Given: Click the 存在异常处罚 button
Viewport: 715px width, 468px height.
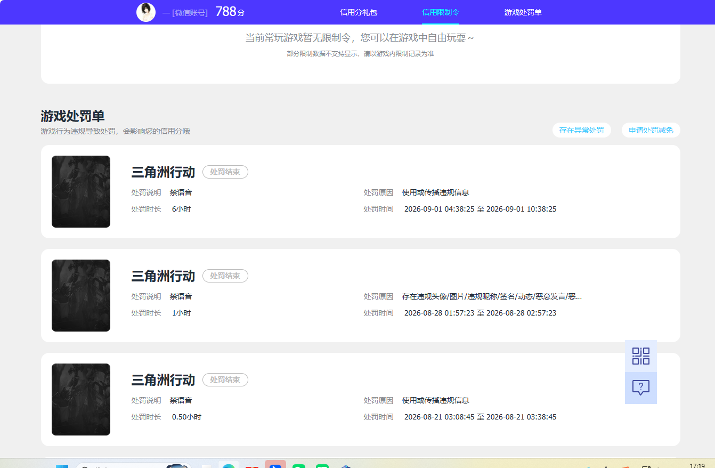Looking at the screenshot, I should 582,130.
